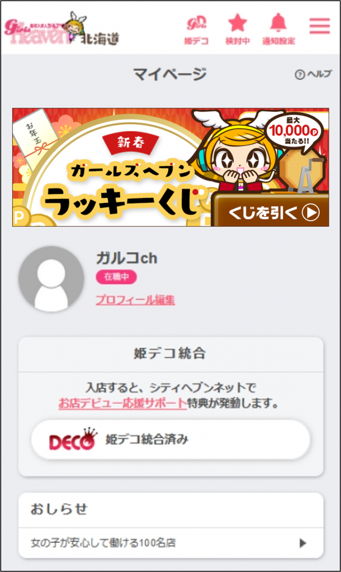This screenshot has height=572, width=341.
Task: Open the 検討中 star favorites icon
Action: point(238,30)
